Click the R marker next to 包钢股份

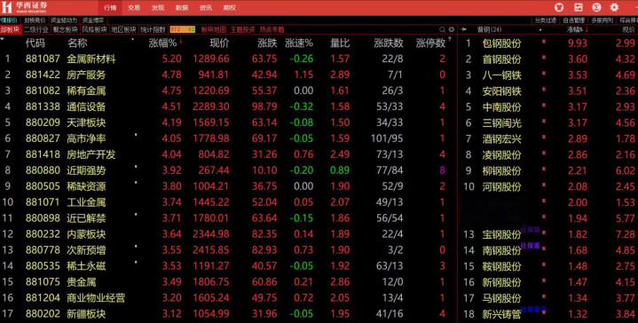(544, 42)
